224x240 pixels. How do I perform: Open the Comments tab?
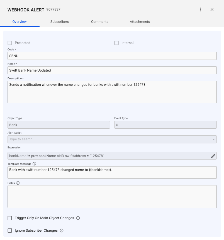pos(100,22)
